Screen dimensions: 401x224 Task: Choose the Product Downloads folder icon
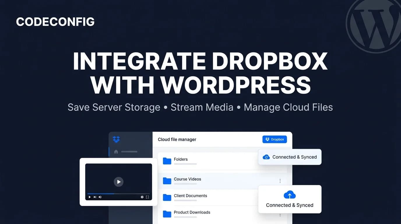pos(167,214)
